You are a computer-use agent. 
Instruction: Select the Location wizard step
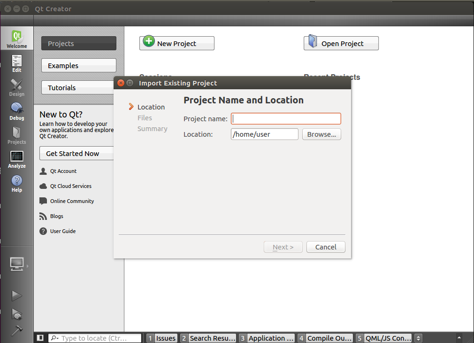tap(151, 107)
